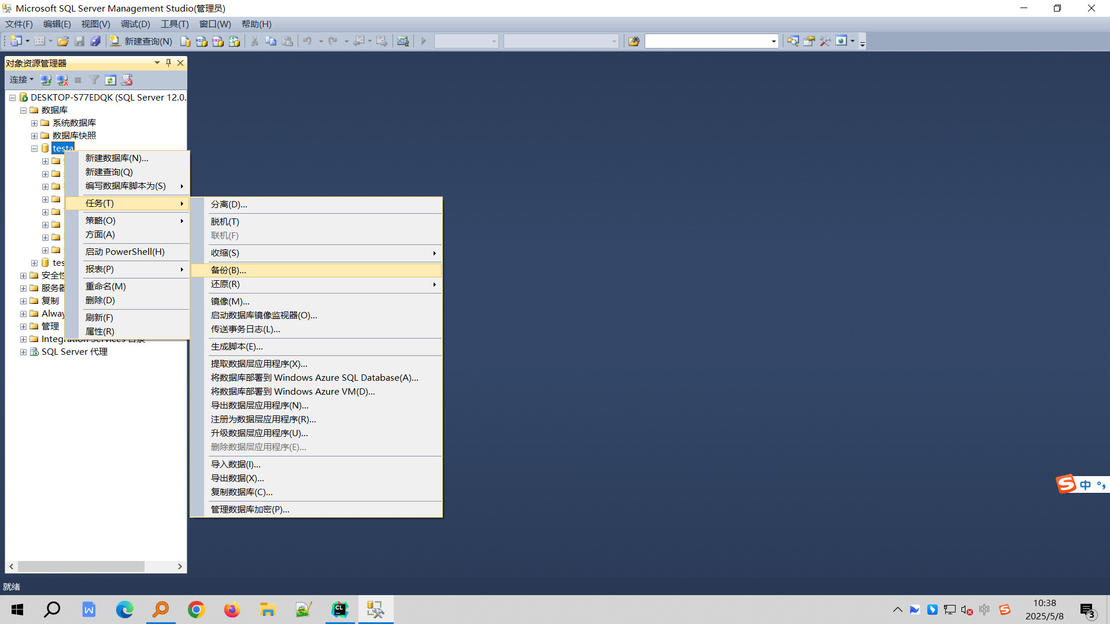Select 备份(B)... from the tasks submenu
Viewport: 1110px width, 624px height.
tap(228, 270)
